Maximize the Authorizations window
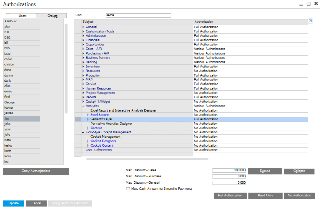The image size is (320, 208). click(308, 4)
